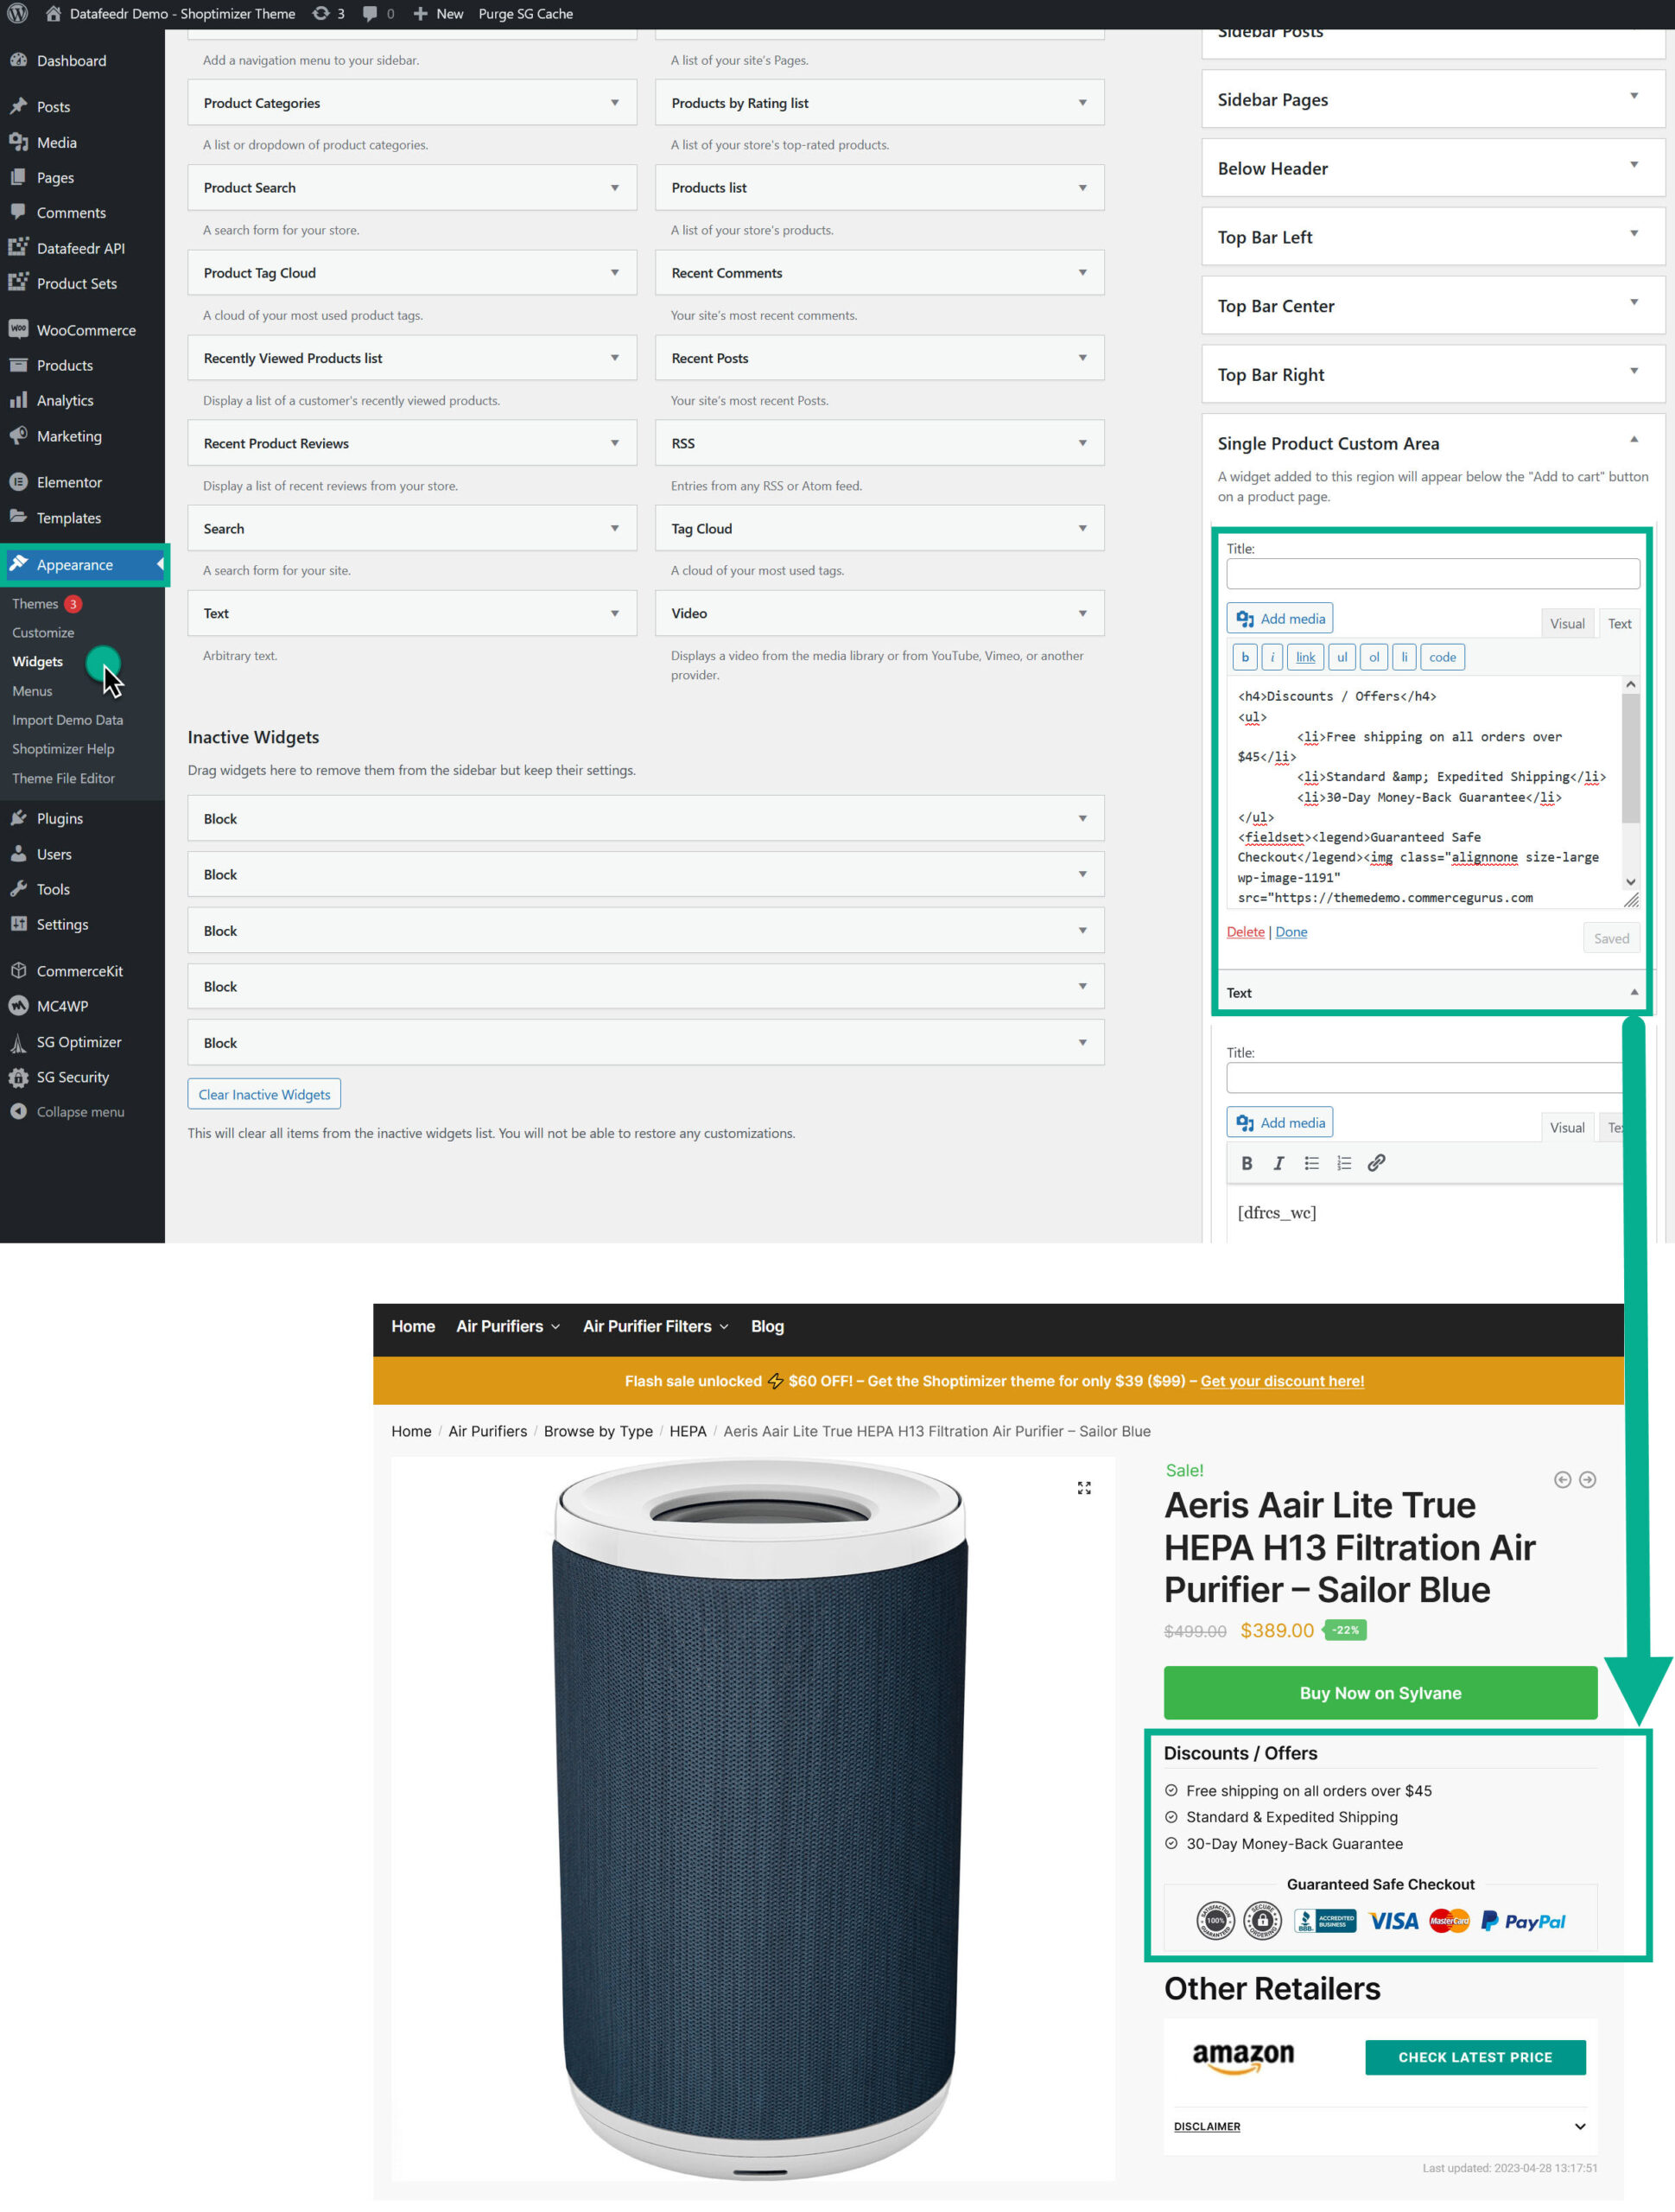Click the MC4WP menu icon
The image size is (1675, 2212).
(x=18, y=1005)
